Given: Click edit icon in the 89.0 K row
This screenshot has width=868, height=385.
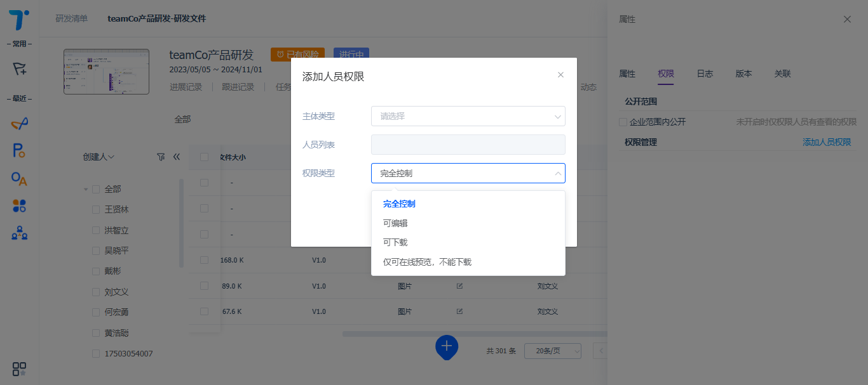Looking at the screenshot, I should point(459,286).
